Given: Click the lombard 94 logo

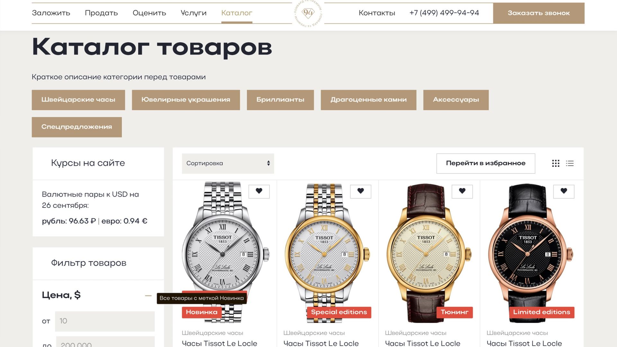Looking at the screenshot, I should click(x=308, y=13).
